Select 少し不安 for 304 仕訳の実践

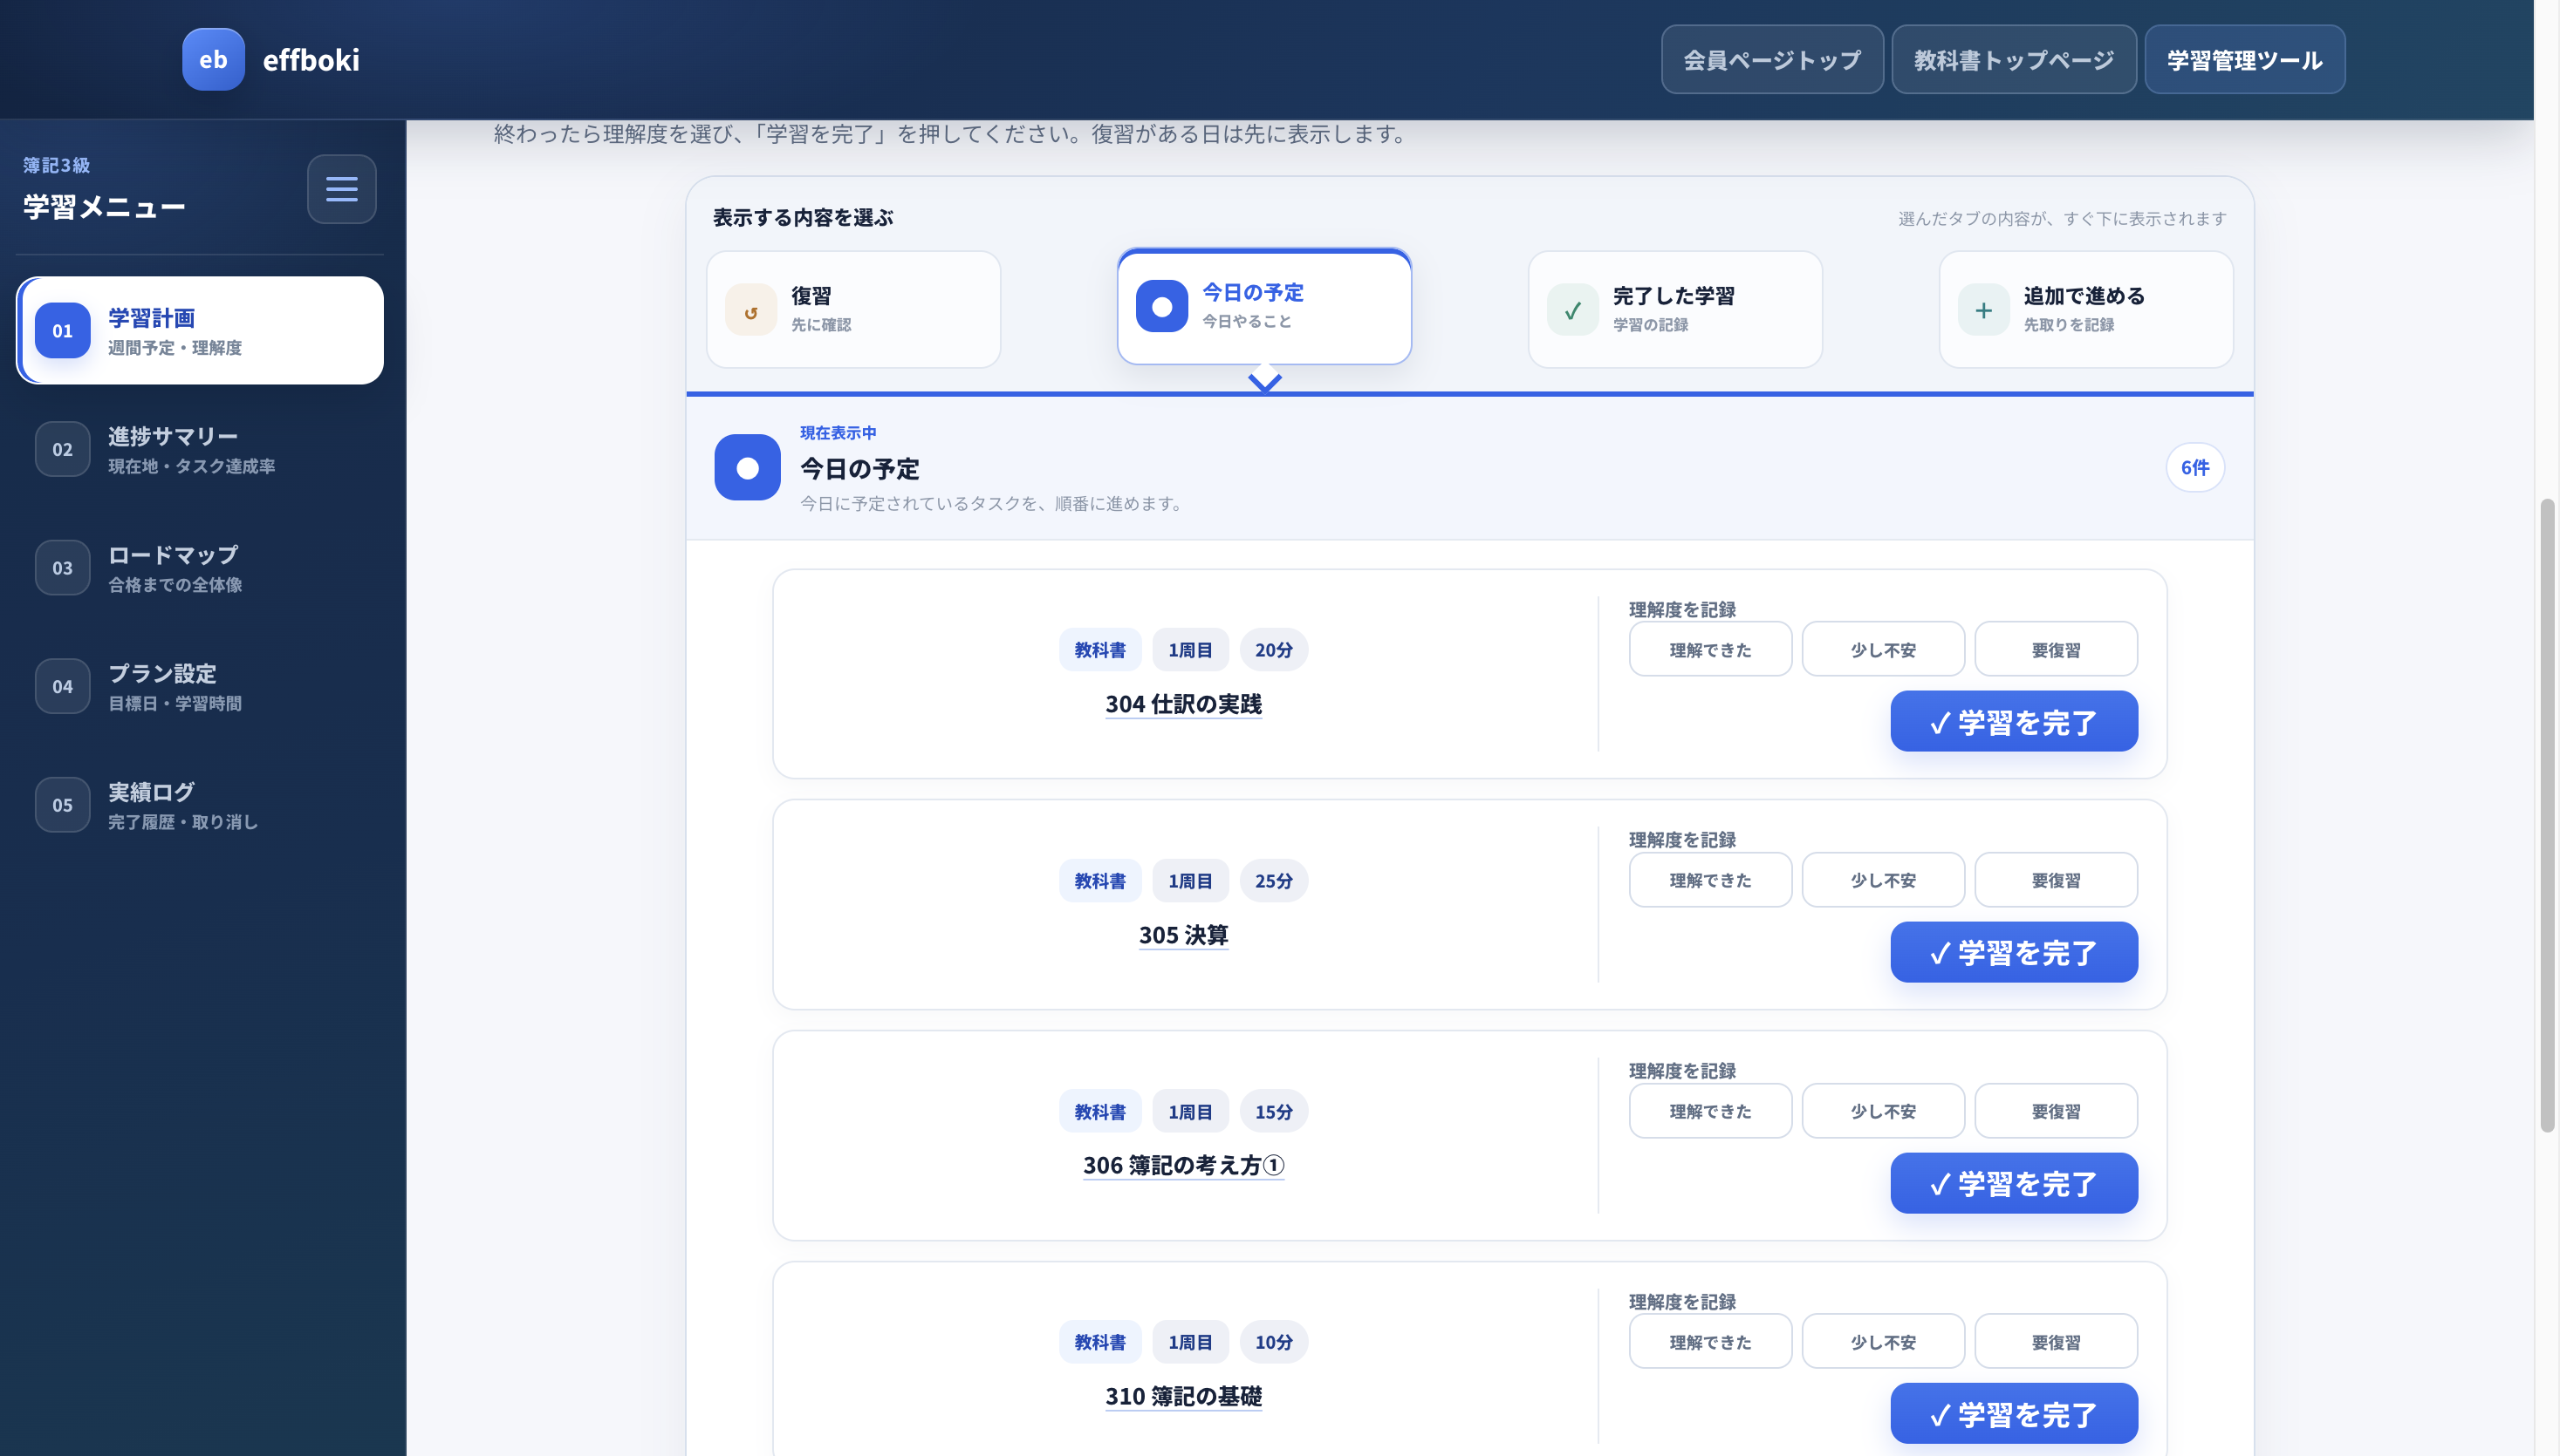(x=1882, y=650)
